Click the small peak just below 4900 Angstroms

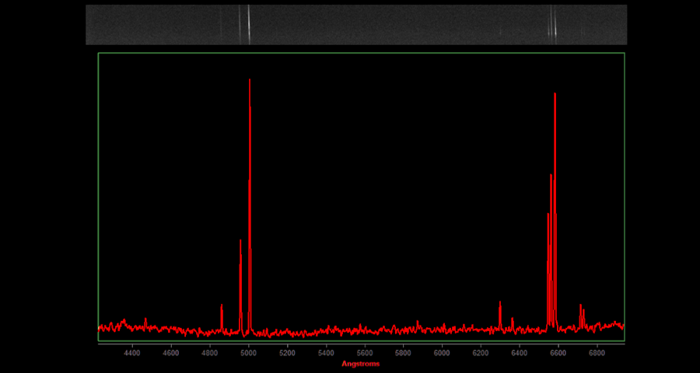(222, 306)
